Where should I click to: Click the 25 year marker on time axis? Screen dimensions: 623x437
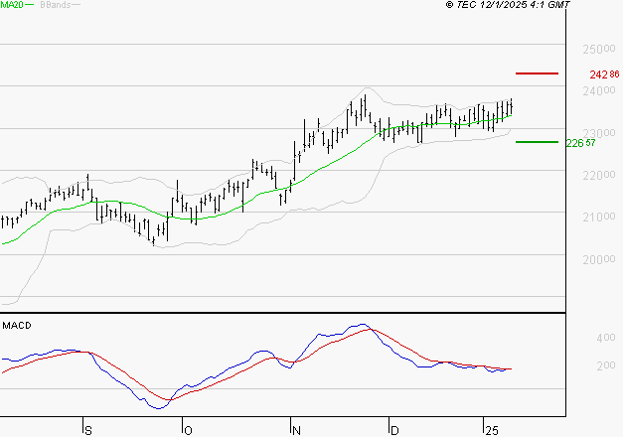click(492, 431)
